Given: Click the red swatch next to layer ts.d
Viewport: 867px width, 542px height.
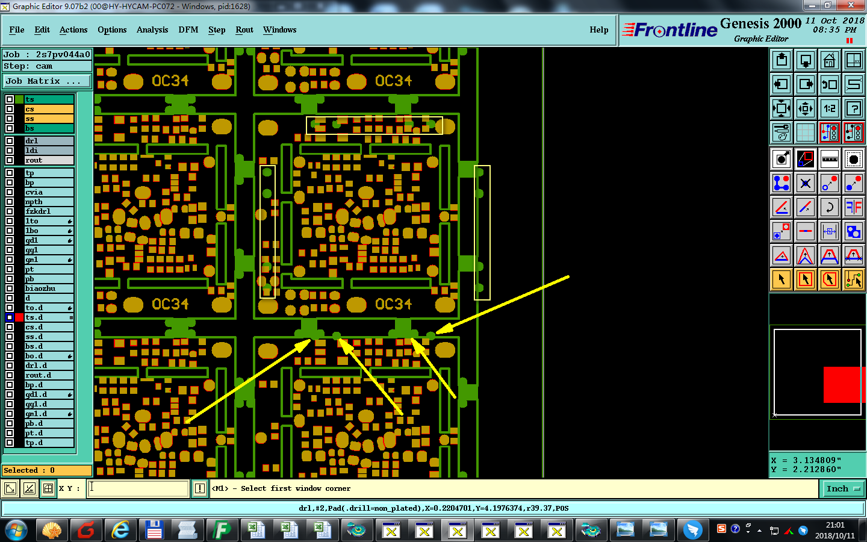Looking at the screenshot, I should pos(19,317).
